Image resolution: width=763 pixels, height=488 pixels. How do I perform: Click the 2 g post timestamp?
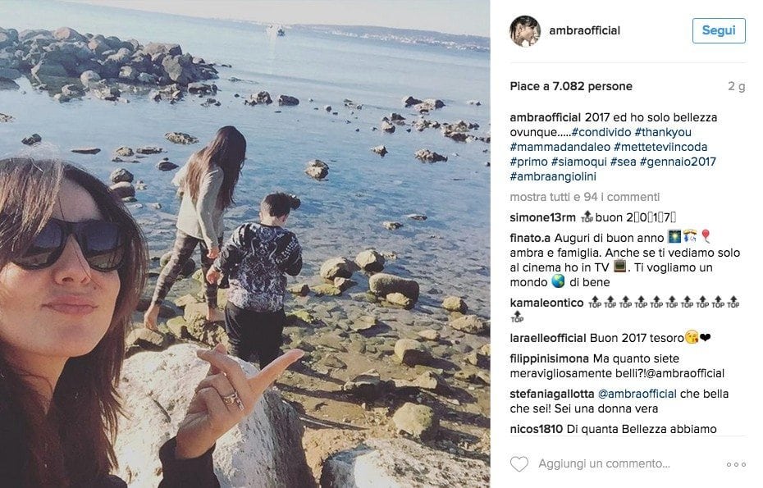pyautogui.click(x=736, y=87)
